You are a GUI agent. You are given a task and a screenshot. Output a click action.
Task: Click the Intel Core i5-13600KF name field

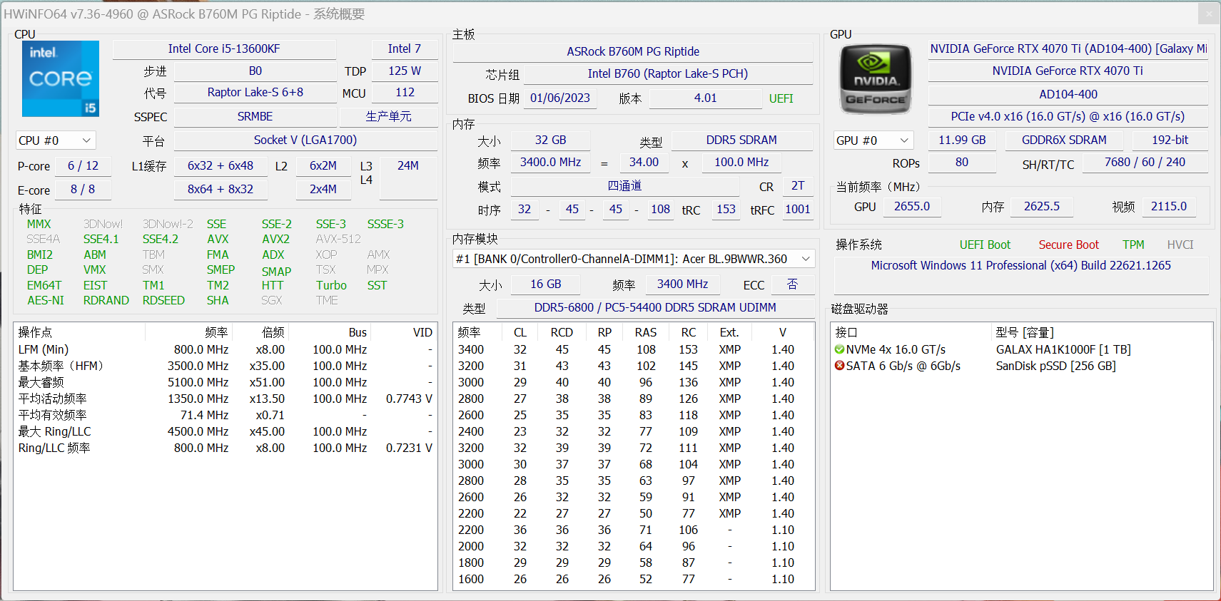pyautogui.click(x=224, y=48)
